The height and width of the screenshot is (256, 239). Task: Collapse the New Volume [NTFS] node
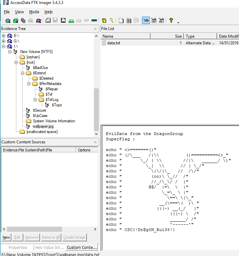(x=10, y=52)
